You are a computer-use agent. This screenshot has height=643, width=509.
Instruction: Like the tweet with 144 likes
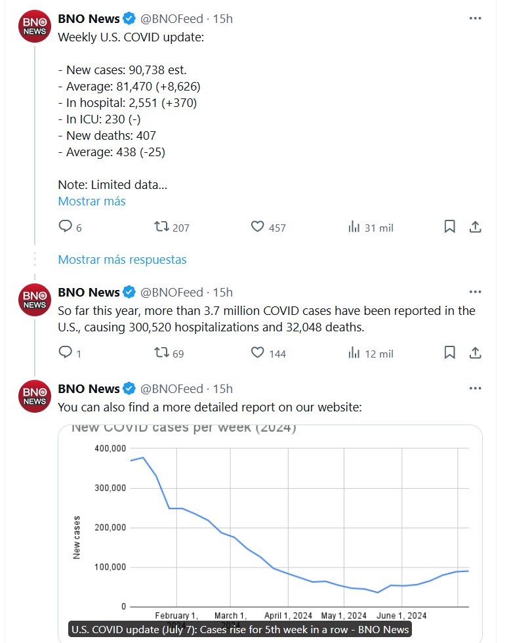click(x=258, y=353)
